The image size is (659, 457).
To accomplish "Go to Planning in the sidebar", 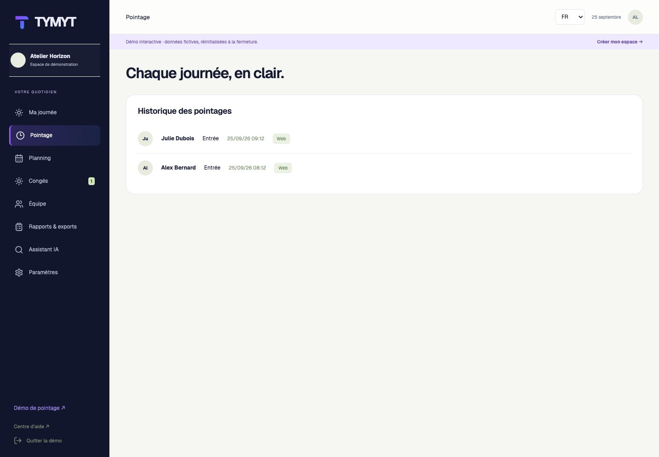I will [x=54, y=158].
